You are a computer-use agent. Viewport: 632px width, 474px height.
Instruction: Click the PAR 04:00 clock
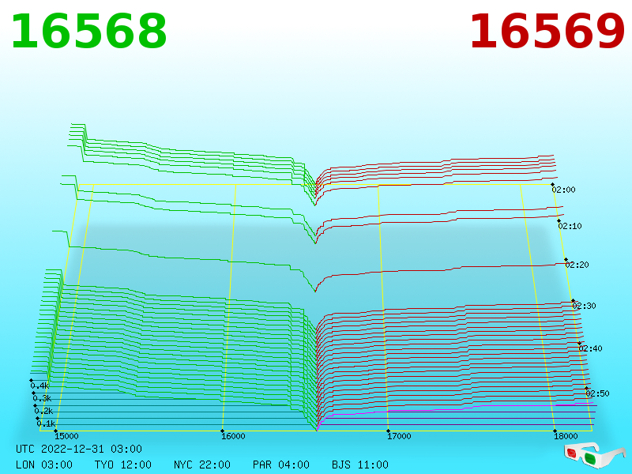pos(281,465)
